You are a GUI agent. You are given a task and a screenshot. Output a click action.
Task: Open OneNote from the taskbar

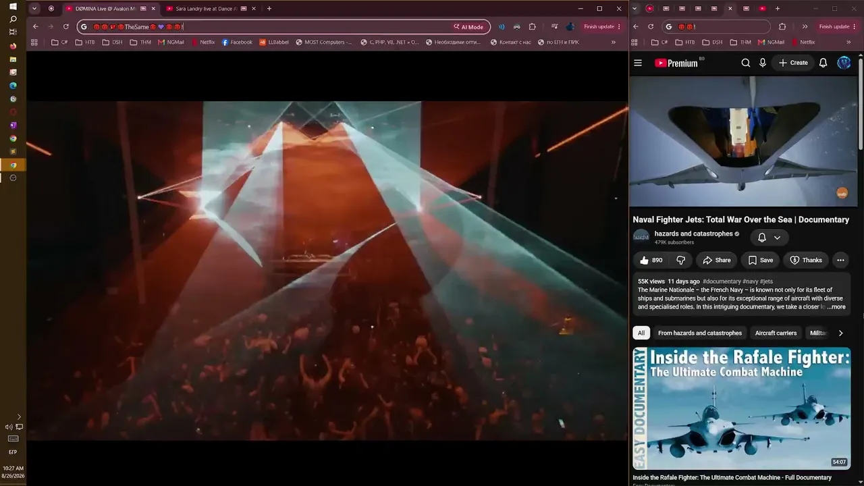coord(13,125)
